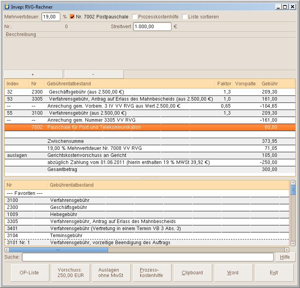The height and width of the screenshot is (288, 300).
Task: Click the Suche search field
Action: [x=148, y=257]
